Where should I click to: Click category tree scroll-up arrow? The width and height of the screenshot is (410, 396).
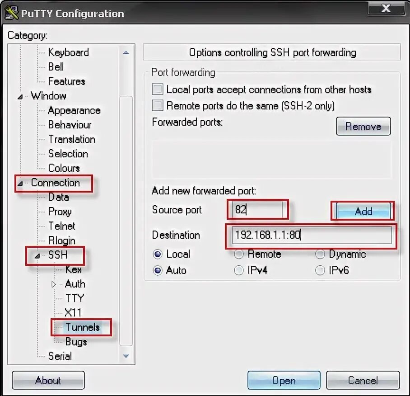126,53
